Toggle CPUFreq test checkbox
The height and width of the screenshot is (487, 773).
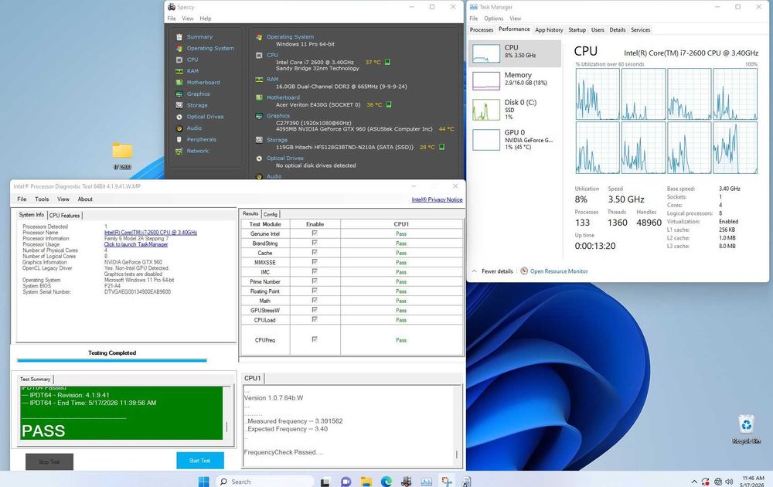315,339
